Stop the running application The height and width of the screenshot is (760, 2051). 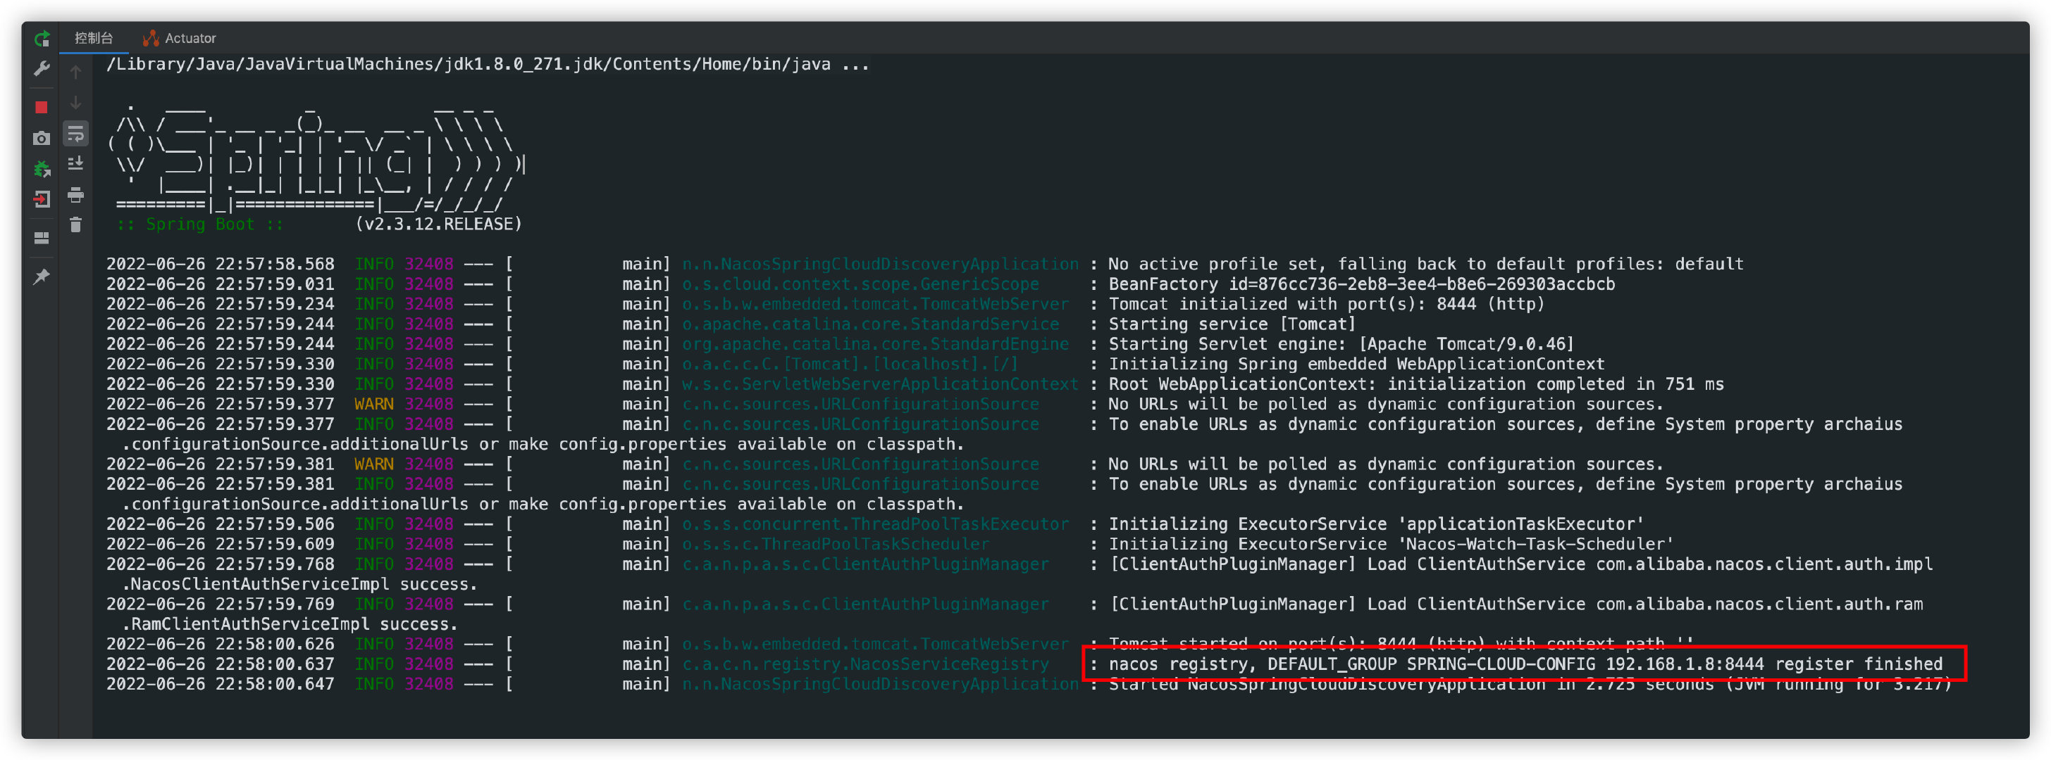pyautogui.click(x=42, y=108)
